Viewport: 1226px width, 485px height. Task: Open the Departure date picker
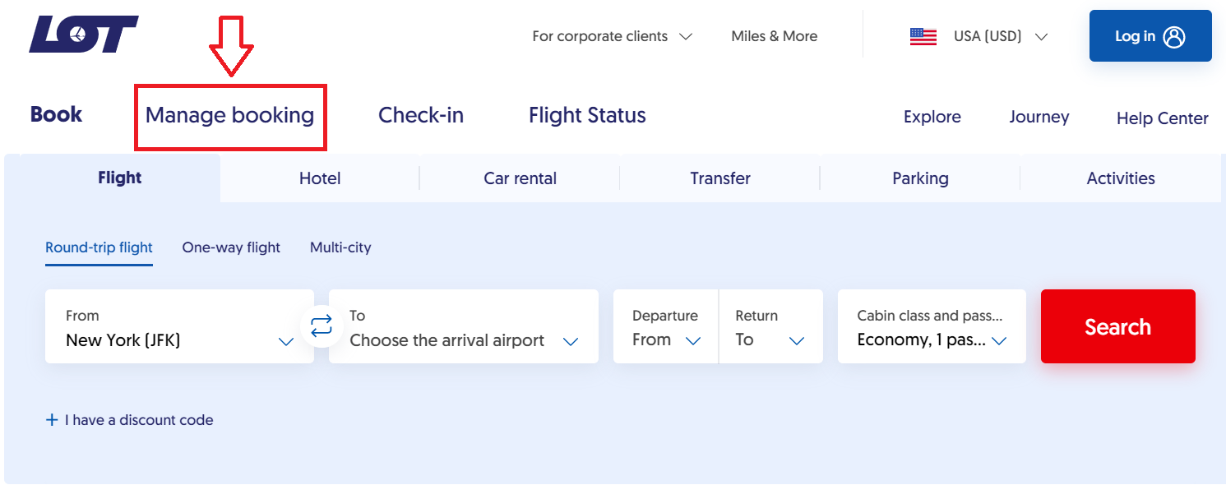(x=666, y=326)
